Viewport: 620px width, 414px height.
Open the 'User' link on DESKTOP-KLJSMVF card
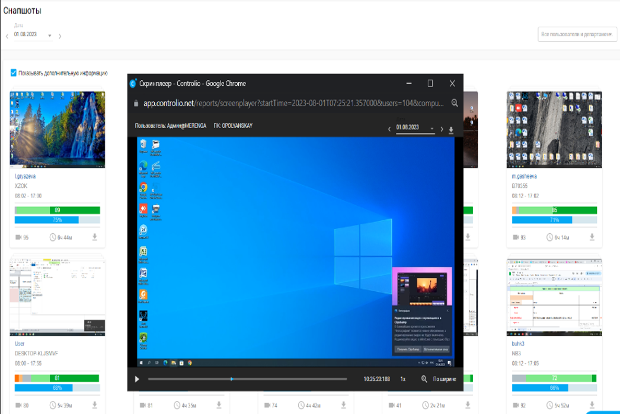[x=20, y=343]
